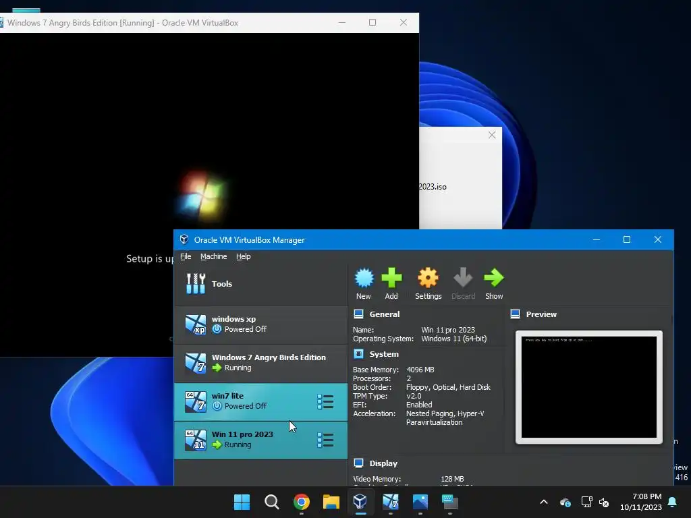Minimize the VirtualBox Manager window

(x=597, y=239)
